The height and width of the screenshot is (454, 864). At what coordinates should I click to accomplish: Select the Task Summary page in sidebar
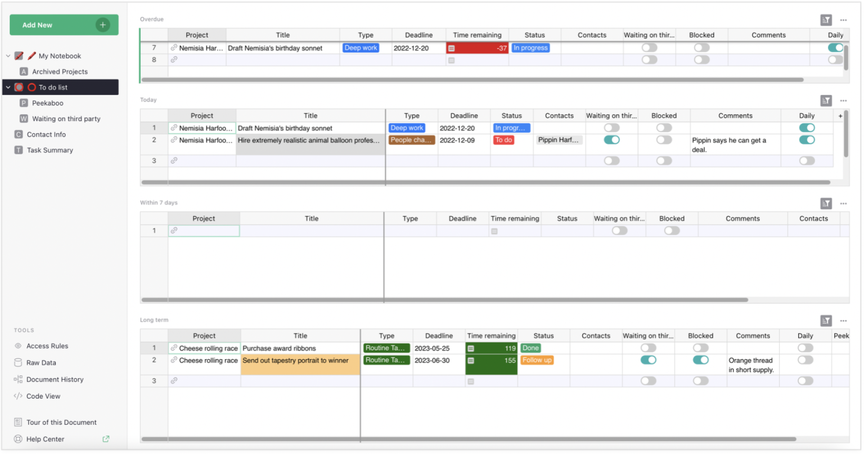pos(51,150)
